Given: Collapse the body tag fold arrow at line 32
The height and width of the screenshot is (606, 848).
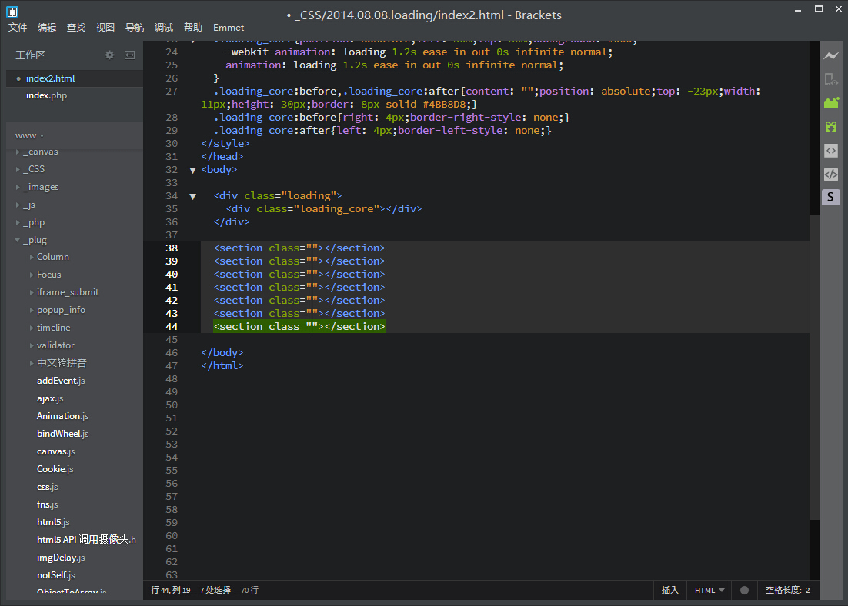Looking at the screenshot, I should tap(192, 170).
